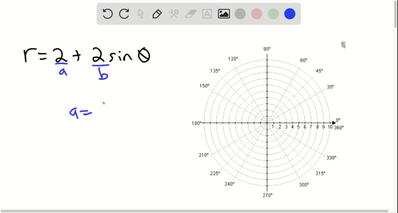Click the 60° label on the polar grid
This screenshot has width=398, height=213.
click(x=304, y=60)
